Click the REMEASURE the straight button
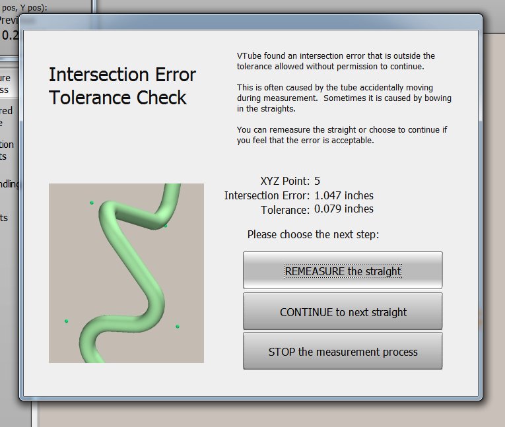The height and width of the screenshot is (427, 505). point(343,271)
